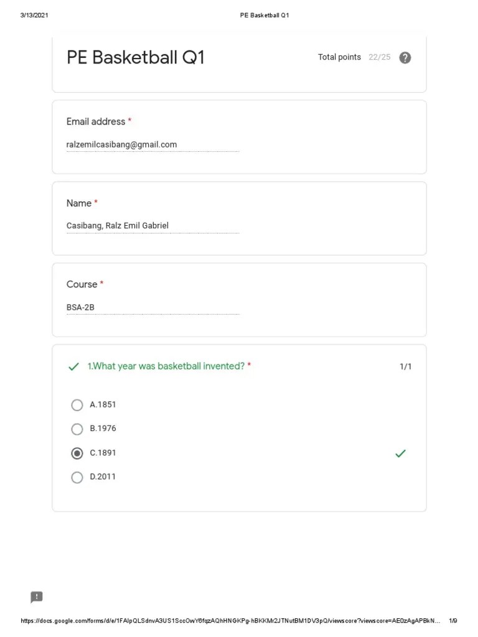This screenshot has height=637, width=478.
Task: Select answer B.1976
Action: click(x=77, y=429)
